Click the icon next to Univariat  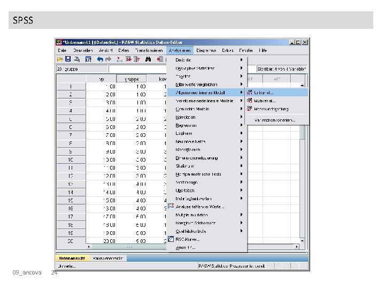tap(250, 93)
